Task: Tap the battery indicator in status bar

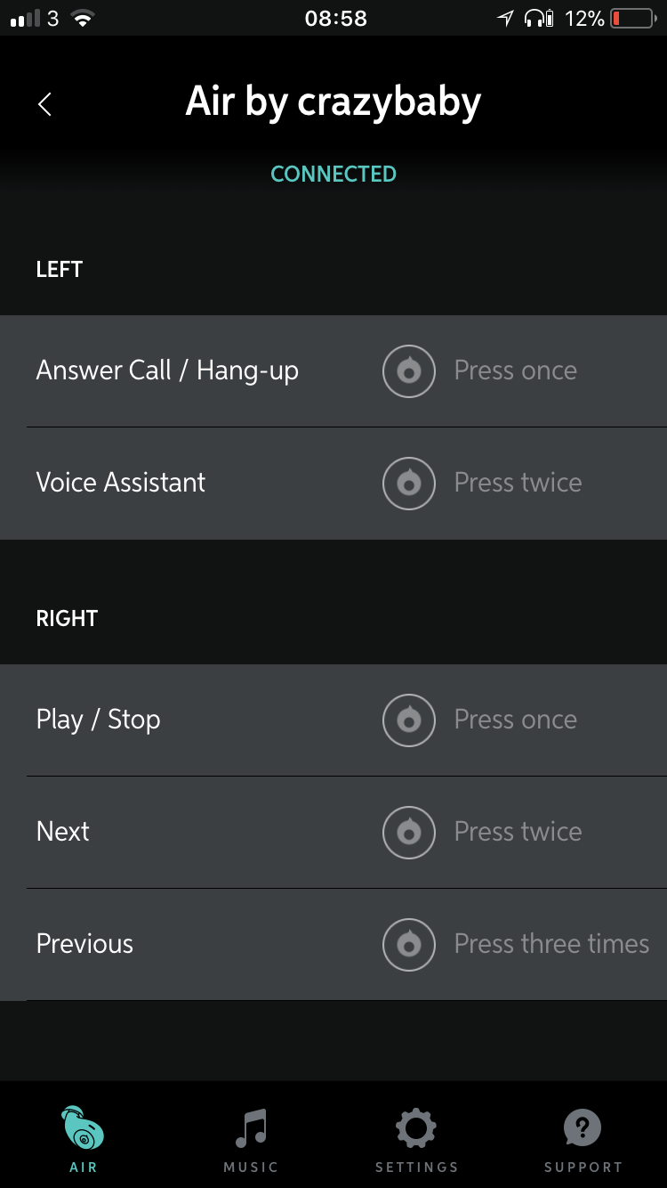Action: click(632, 18)
